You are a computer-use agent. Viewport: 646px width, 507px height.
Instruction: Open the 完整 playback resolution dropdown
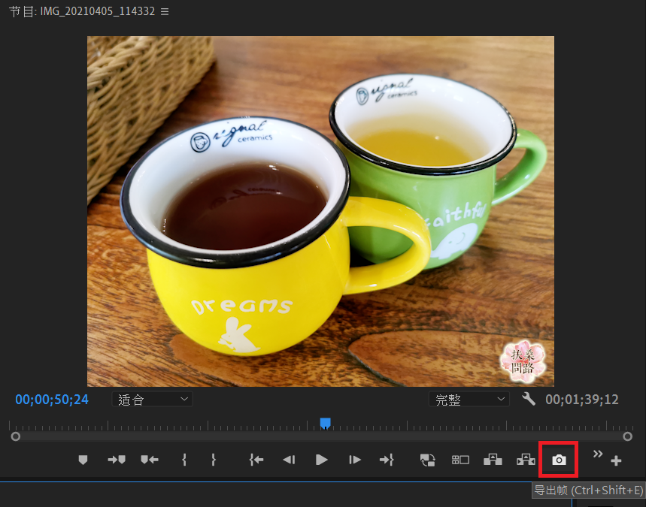coord(469,399)
